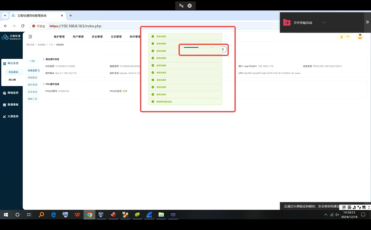Open the blue shark fin app on taskbar
This screenshot has height=230, width=371.
point(149,214)
